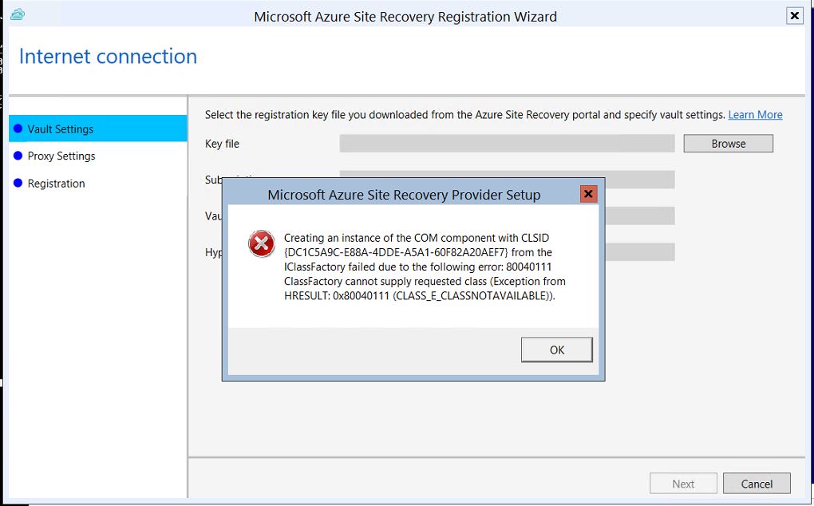Click the Azure cloud icon in title bar

tap(18, 14)
